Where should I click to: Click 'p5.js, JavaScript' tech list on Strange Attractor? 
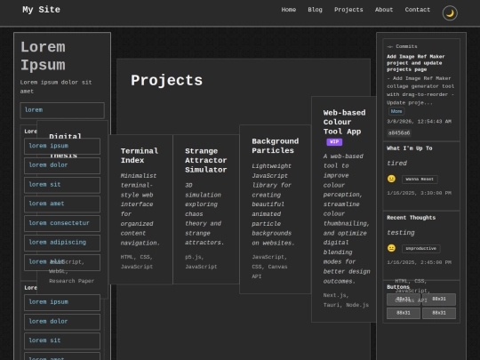click(201, 261)
